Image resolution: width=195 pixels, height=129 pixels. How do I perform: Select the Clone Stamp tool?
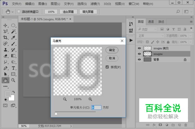click(5, 50)
